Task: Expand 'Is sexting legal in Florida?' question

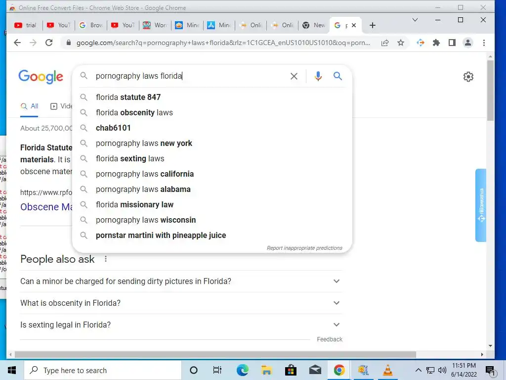Action: click(181, 325)
